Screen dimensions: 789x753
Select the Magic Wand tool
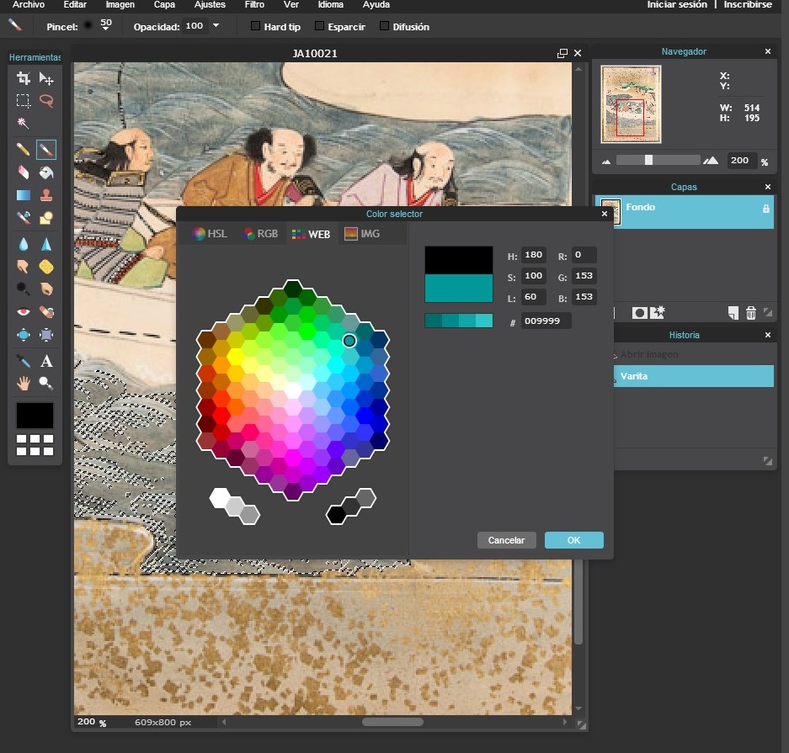pyautogui.click(x=23, y=123)
